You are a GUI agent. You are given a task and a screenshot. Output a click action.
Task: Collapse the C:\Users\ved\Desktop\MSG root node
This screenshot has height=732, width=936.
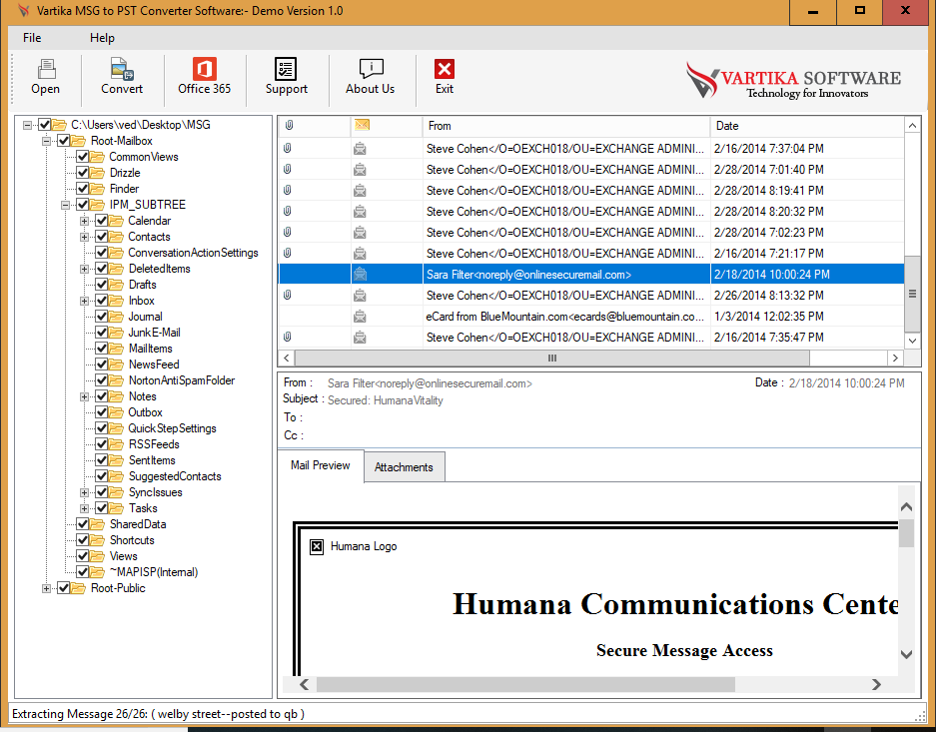pyautogui.click(x=27, y=125)
